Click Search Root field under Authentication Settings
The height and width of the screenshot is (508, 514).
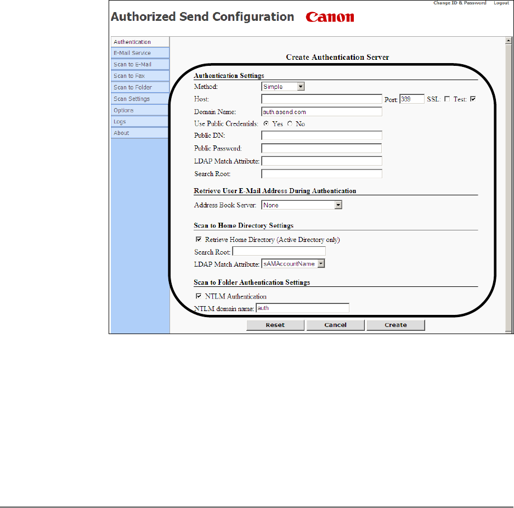pos(321,174)
